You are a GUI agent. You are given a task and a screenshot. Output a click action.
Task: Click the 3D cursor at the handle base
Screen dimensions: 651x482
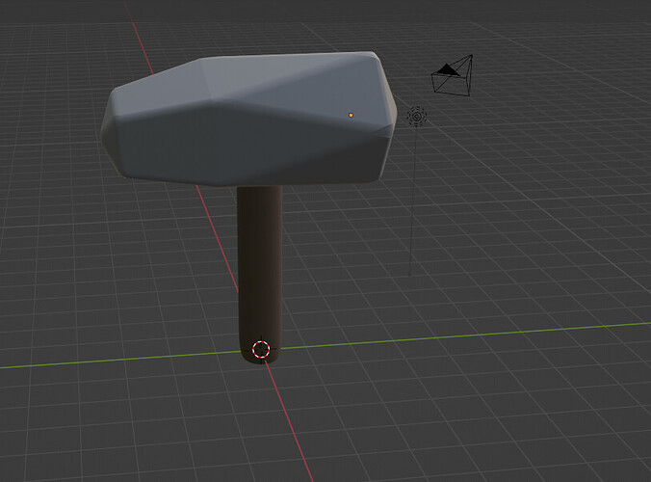261,349
